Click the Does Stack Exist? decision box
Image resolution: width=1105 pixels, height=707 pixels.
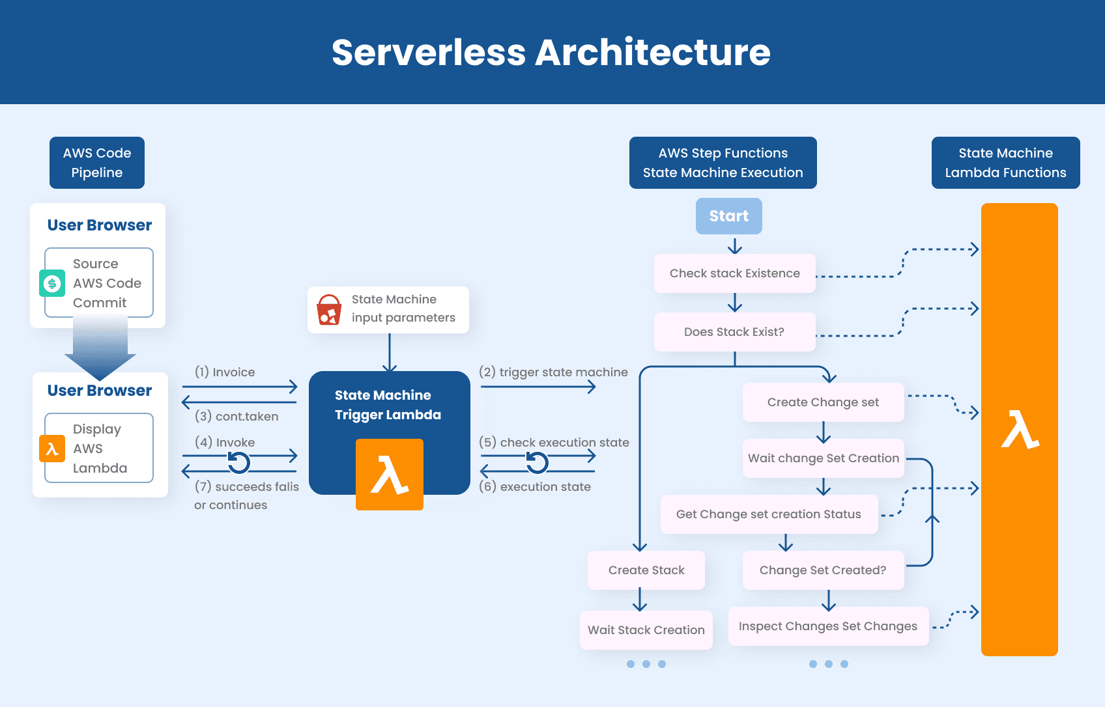(x=734, y=332)
